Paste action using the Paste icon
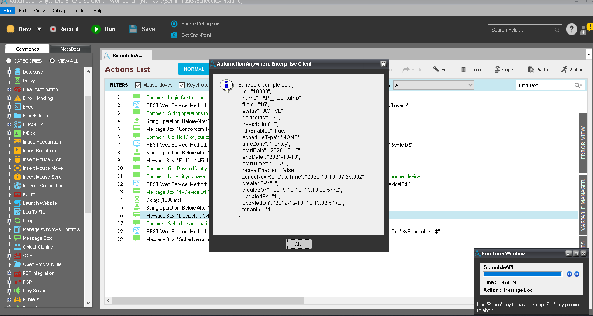The width and height of the screenshot is (593, 316). click(x=531, y=69)
